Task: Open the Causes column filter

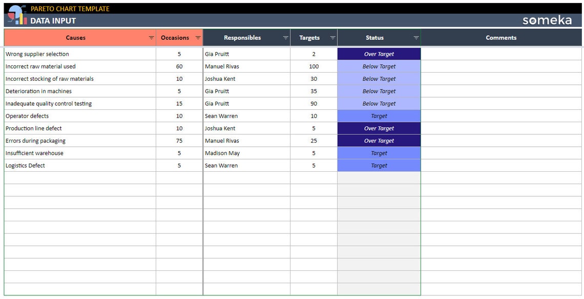Action: (x=151, y=37)
